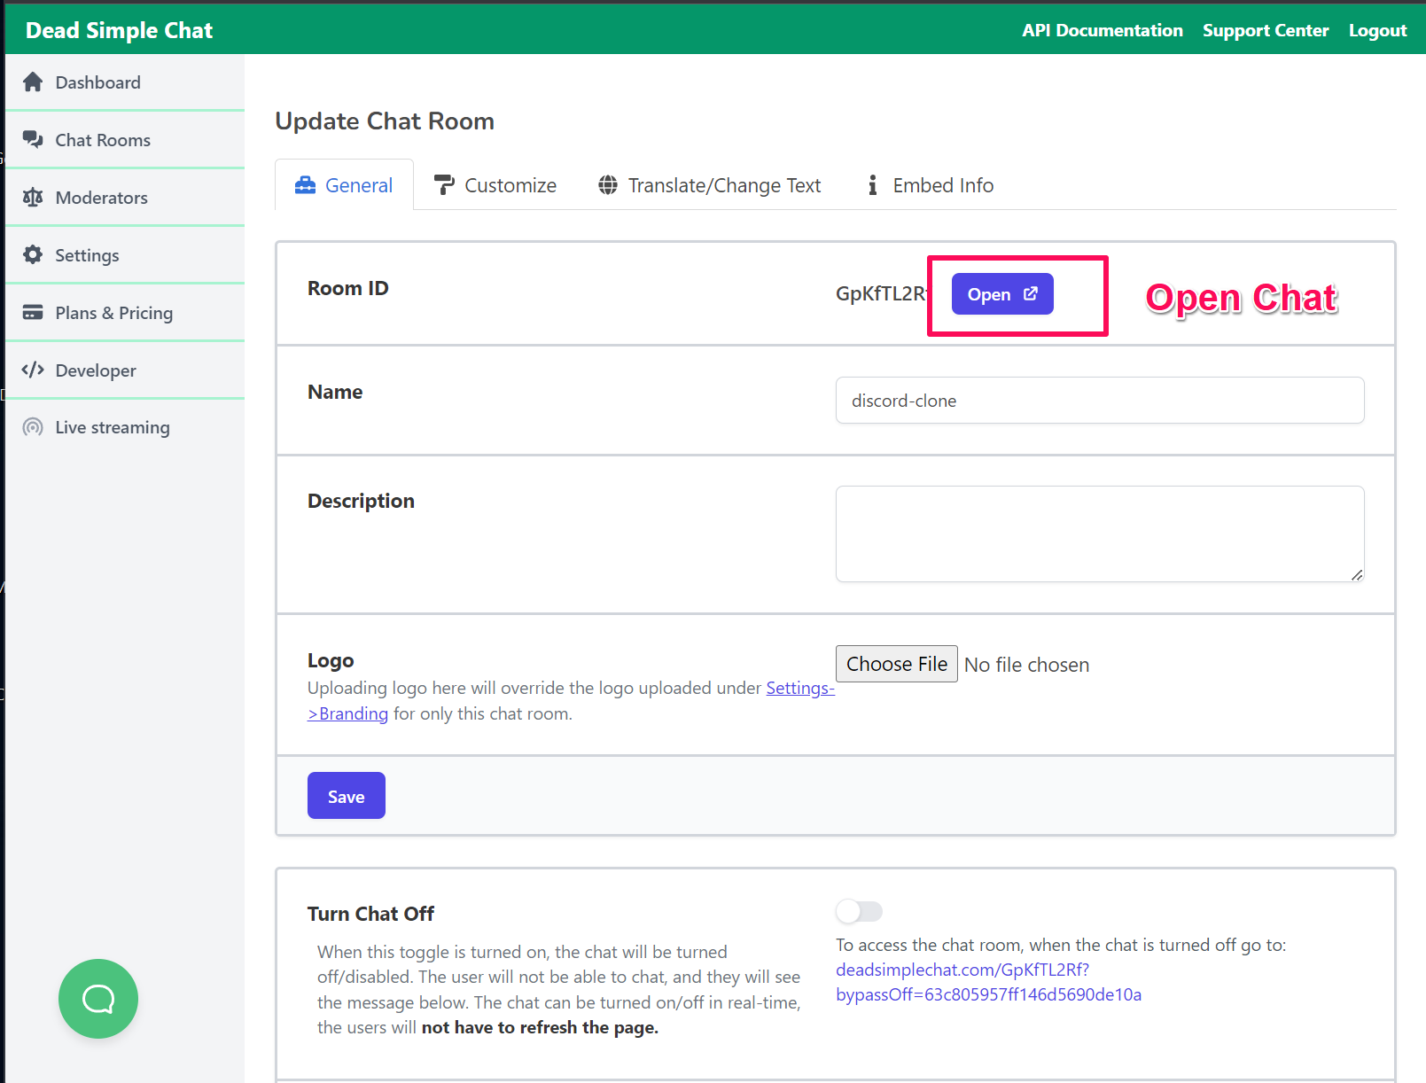The image size is (1426, 1083).
Task: Click the Chat Rooms speech bubbles icon
Action: click(33, 140)
